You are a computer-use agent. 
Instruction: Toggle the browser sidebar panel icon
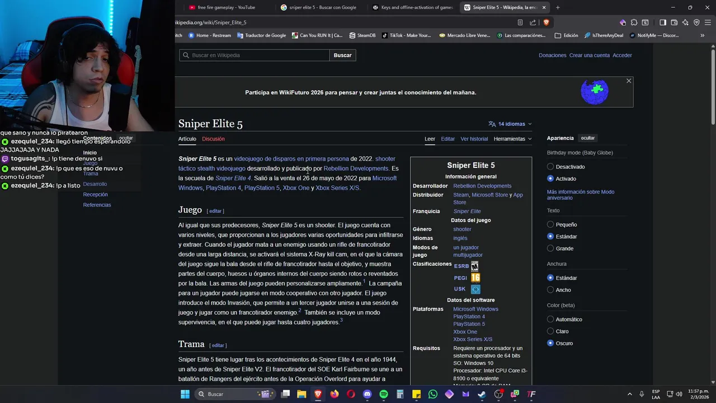(663, 22)
